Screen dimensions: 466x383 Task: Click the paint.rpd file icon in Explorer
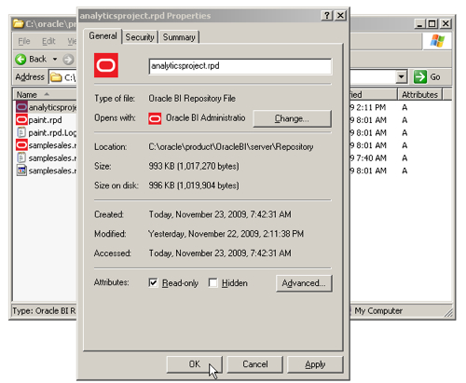[x=21, y=120]
